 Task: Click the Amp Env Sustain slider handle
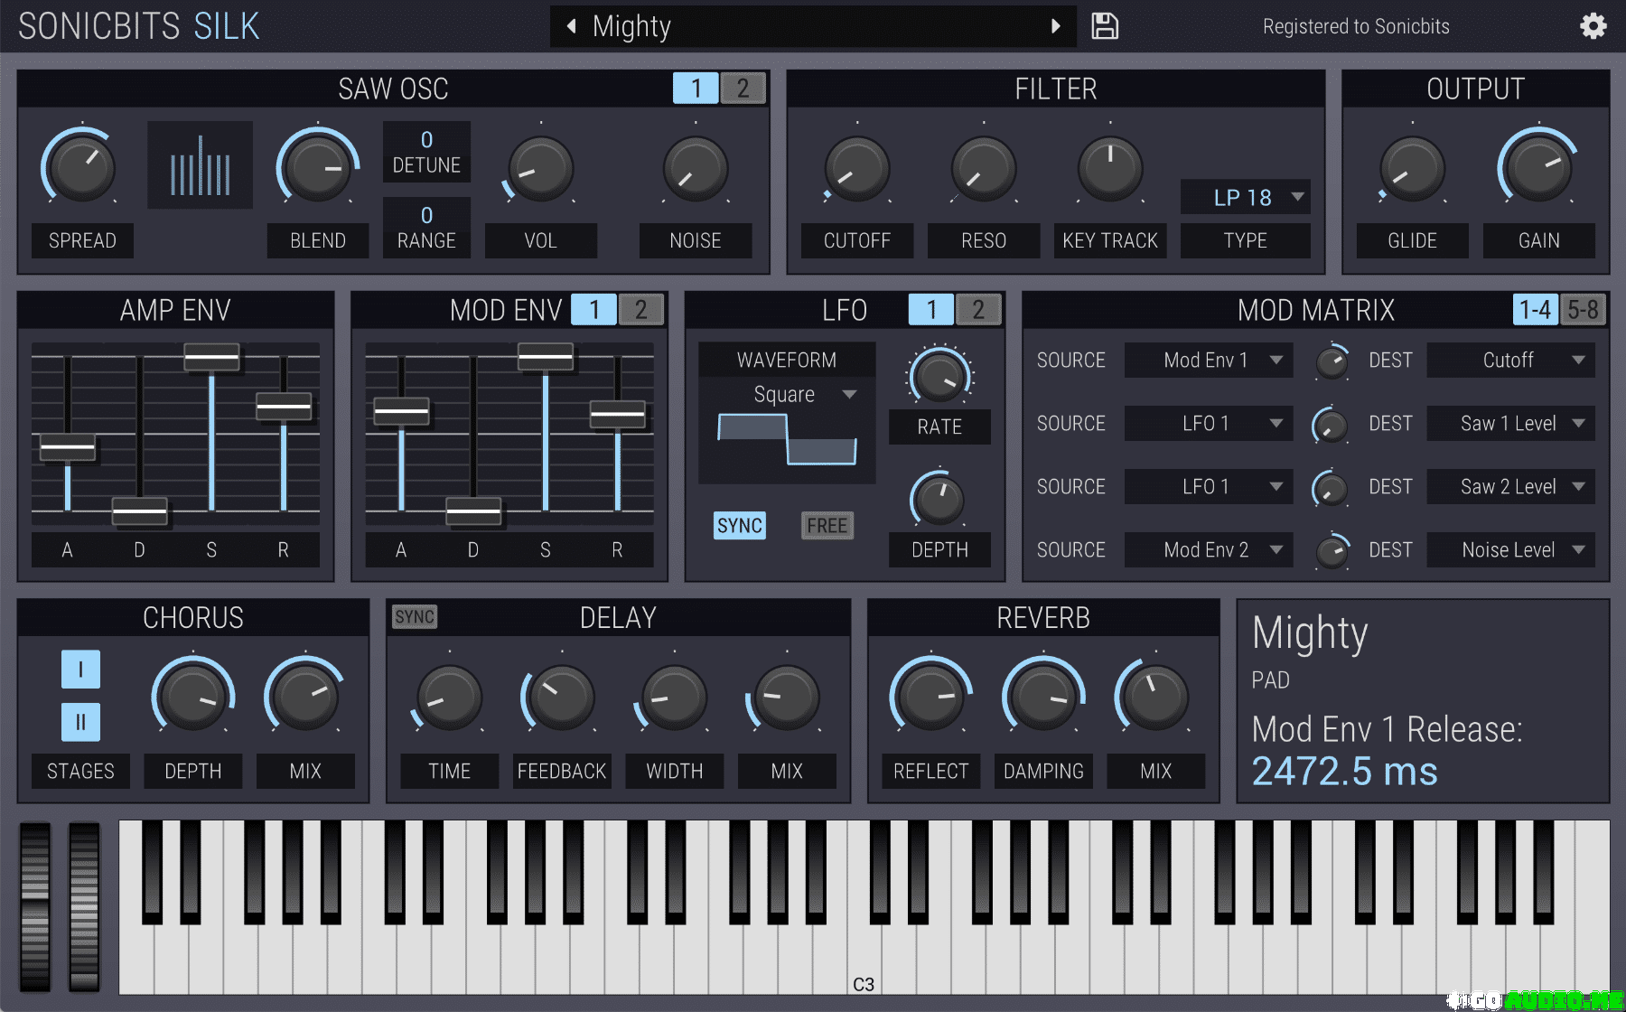211,357
